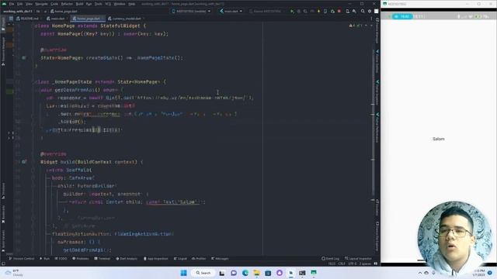Open the App Inspection tool window
This screenshot has width=497, height=279.
(x=155, y=258)
